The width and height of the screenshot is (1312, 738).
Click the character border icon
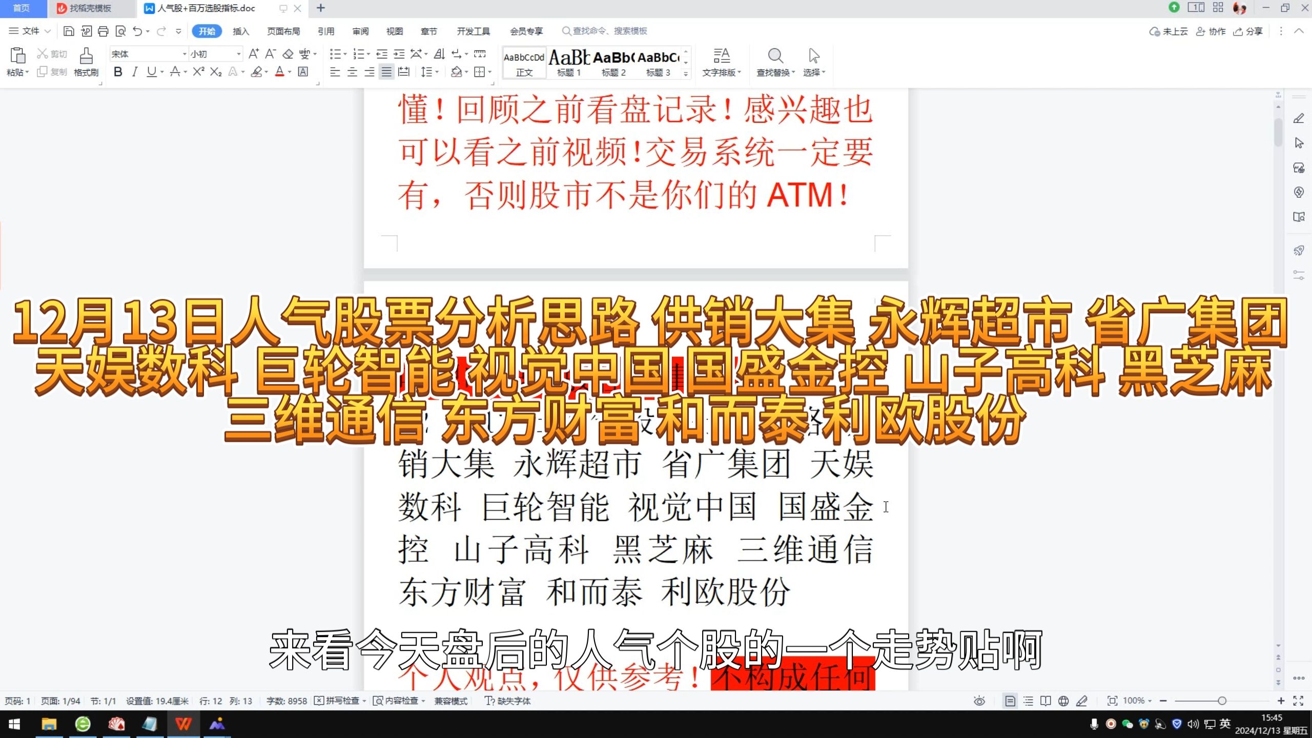point(303,72)
